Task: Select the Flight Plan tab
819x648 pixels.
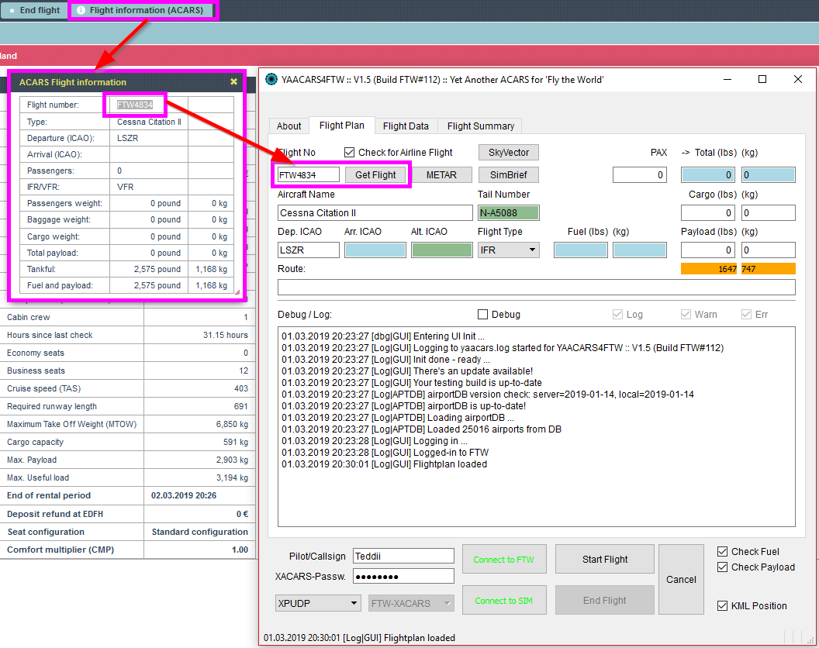Action: pos(341,126)
